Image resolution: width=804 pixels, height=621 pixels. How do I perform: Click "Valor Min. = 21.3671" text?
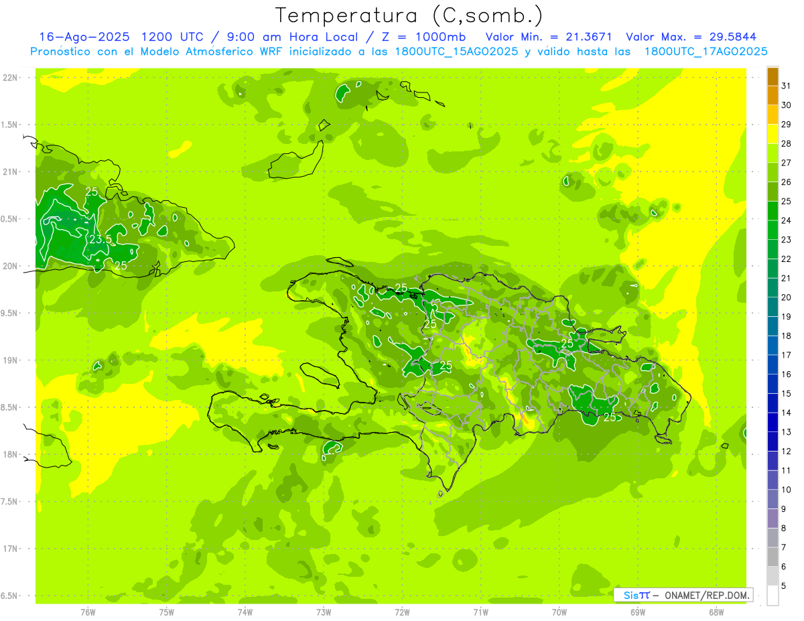pos(549,37)
